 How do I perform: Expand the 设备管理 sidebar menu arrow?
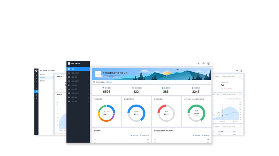click(x=89, y=77)
